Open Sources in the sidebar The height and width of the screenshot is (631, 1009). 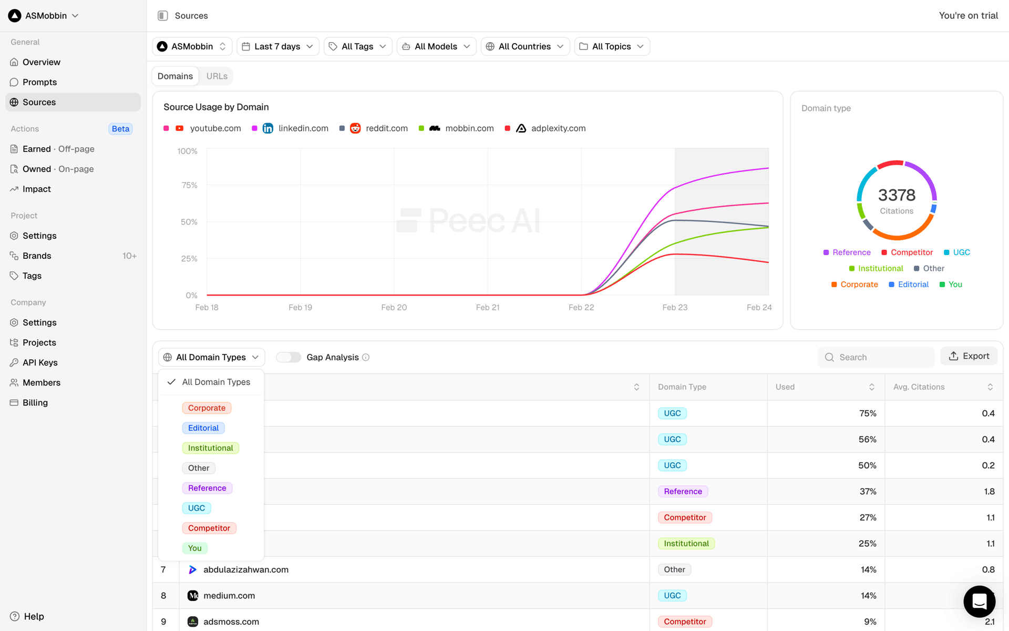pyautogui.click(x=73, y=102)
